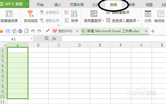The height and width of the screenshot is (104, 166).
Task: Click Highlight Duplicates (高亮重复项) icon
Action: [94, 14]
